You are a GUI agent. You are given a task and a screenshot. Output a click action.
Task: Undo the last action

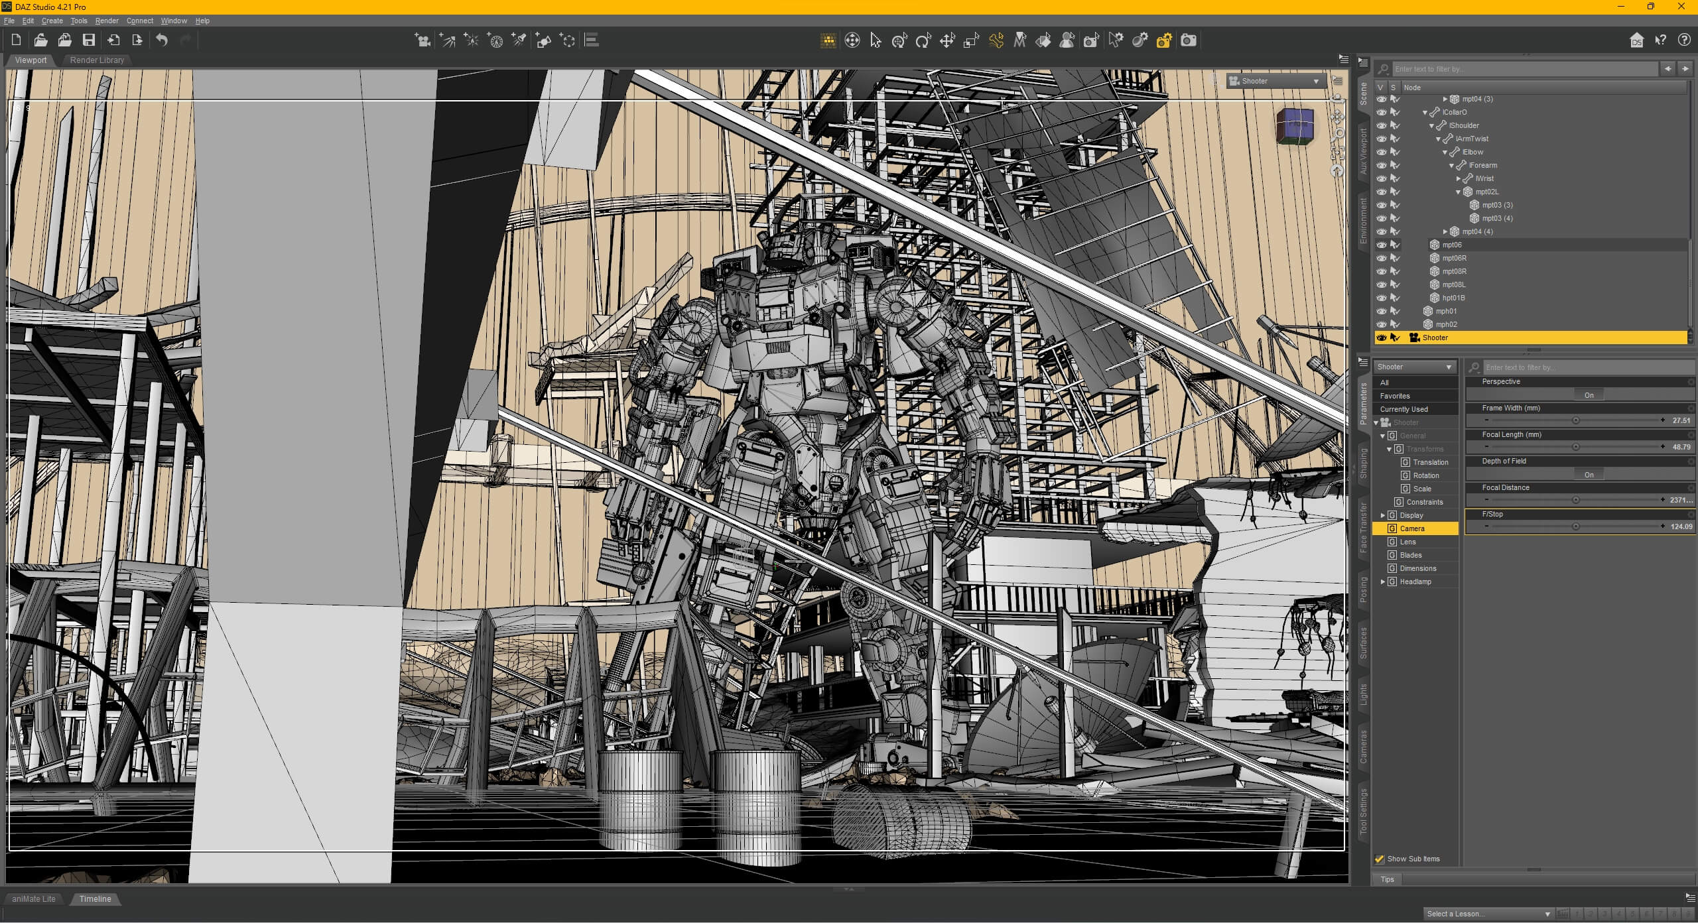click(x=162, y=40)
